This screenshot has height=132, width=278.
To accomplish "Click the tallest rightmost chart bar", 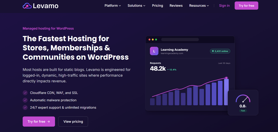I will point(226,92).
